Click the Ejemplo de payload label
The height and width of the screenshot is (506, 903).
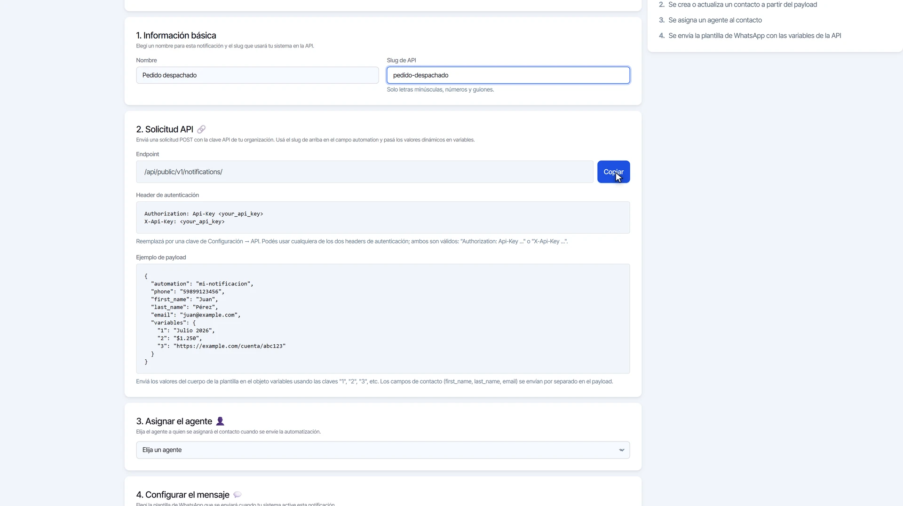point(161,257)
